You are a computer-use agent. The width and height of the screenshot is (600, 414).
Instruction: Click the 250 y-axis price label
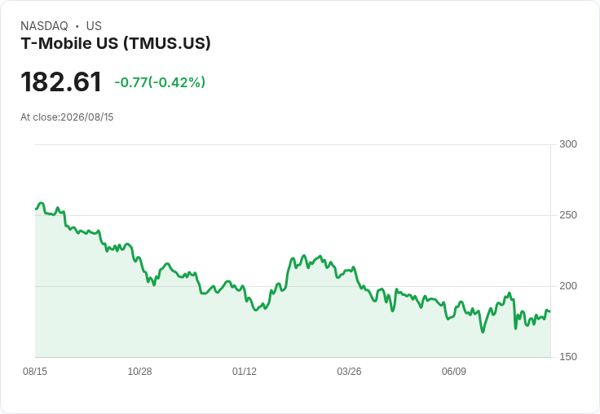[568, 215]
